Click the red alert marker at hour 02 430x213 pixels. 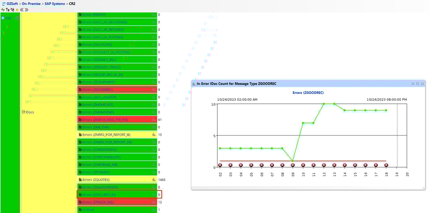pos(220,165)
